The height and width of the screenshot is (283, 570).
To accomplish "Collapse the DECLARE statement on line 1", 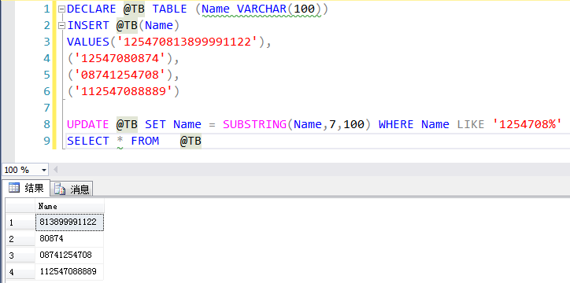I will [61, 9].
